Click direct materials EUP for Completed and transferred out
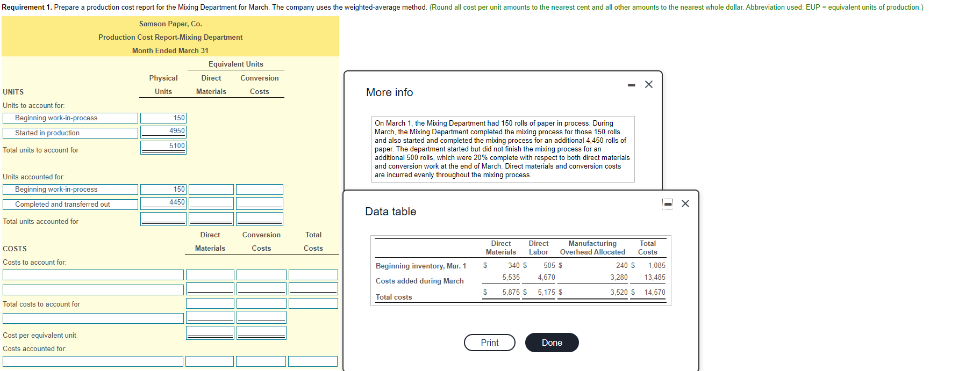This screenshot has height=371, width=973. click(x=211, y=203)
